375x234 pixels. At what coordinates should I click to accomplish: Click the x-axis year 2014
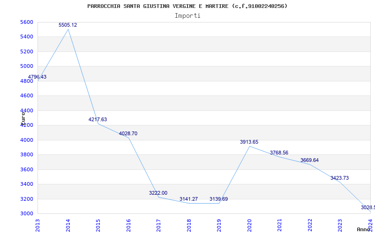coord(68,226)
